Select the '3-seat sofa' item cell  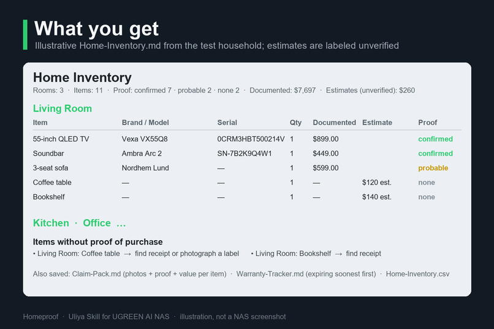point(50,168)
